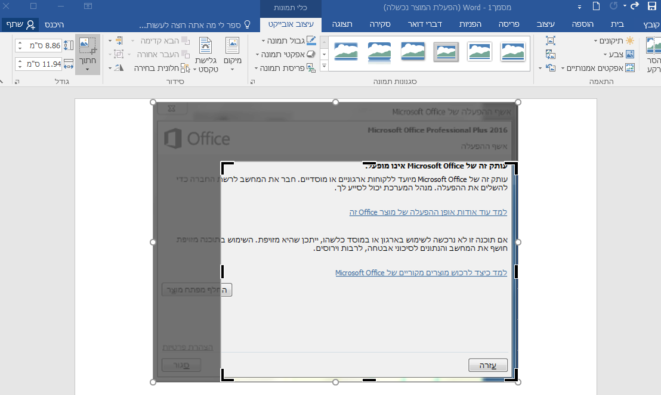
Task: Click the Save icon in the title bar
Action: click(x=651, y=7)
